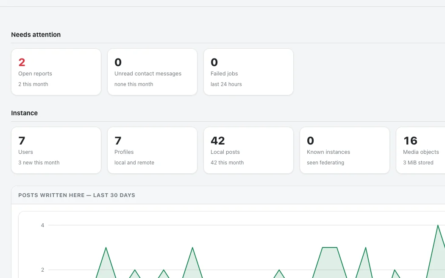This screenshot has width=445, height=278.
Task: Open the Failed jobs card
Action: 249,72
